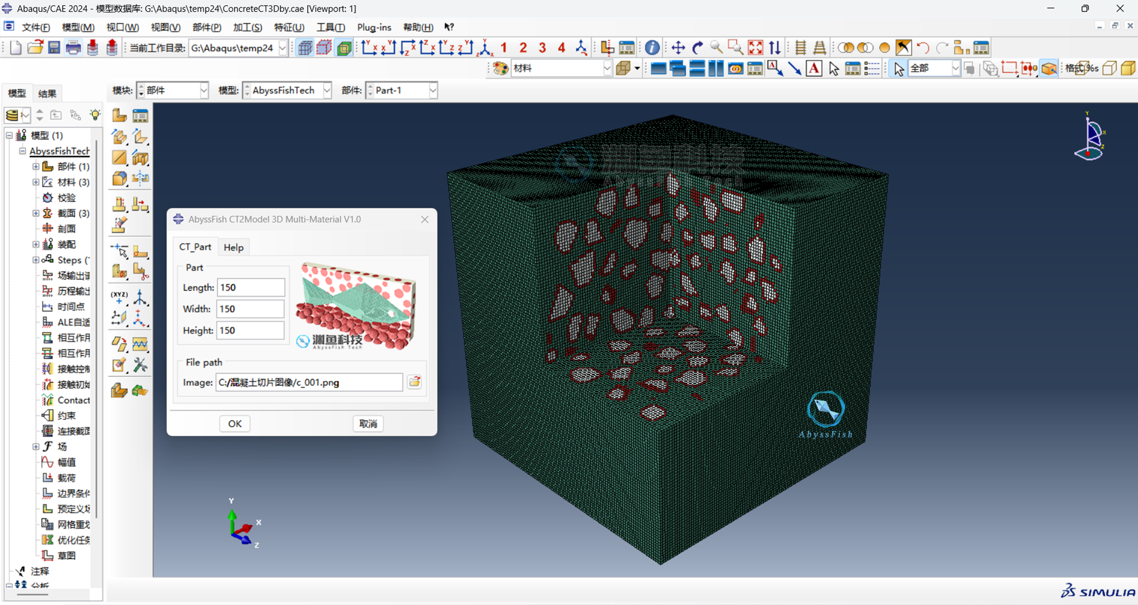Open the Part Manager icon
The height and width of the screenshot is (605, 1138).
(x=140, y=116)
